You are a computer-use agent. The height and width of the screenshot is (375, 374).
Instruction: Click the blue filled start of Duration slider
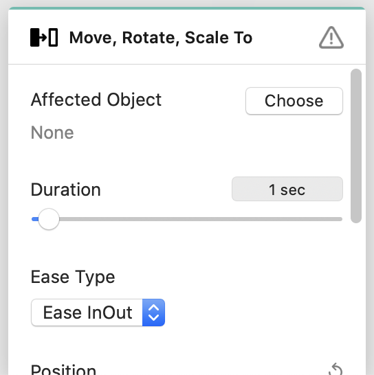tap(35, 219)
